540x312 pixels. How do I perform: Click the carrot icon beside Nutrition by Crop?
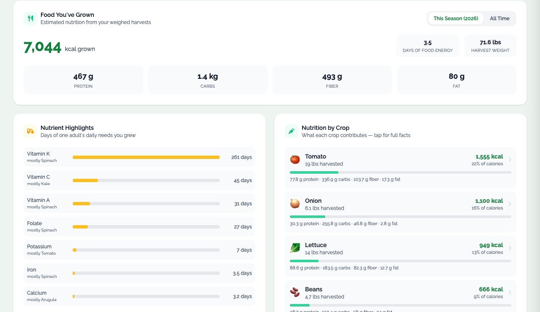(x=292, y=131)
